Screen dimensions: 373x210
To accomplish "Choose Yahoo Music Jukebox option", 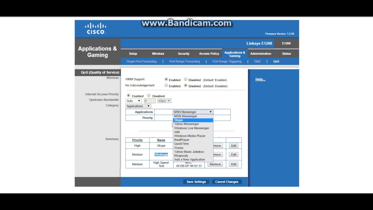I will click(x=193, y=152).
